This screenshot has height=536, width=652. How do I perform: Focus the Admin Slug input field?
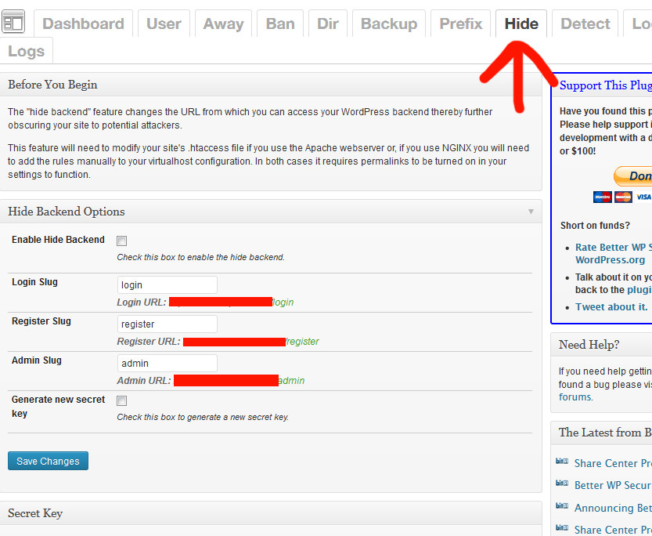point(167,364)
